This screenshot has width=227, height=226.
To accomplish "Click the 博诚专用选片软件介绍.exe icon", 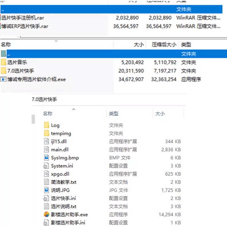I will (x=3, y=79).
